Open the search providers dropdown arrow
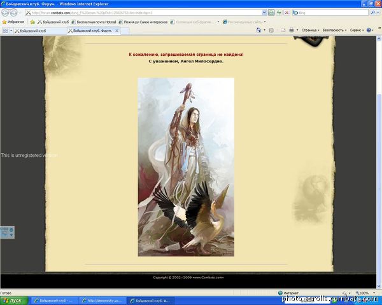Image resolution: width=382 pixels, height=305 pixels. click(378, 13)
